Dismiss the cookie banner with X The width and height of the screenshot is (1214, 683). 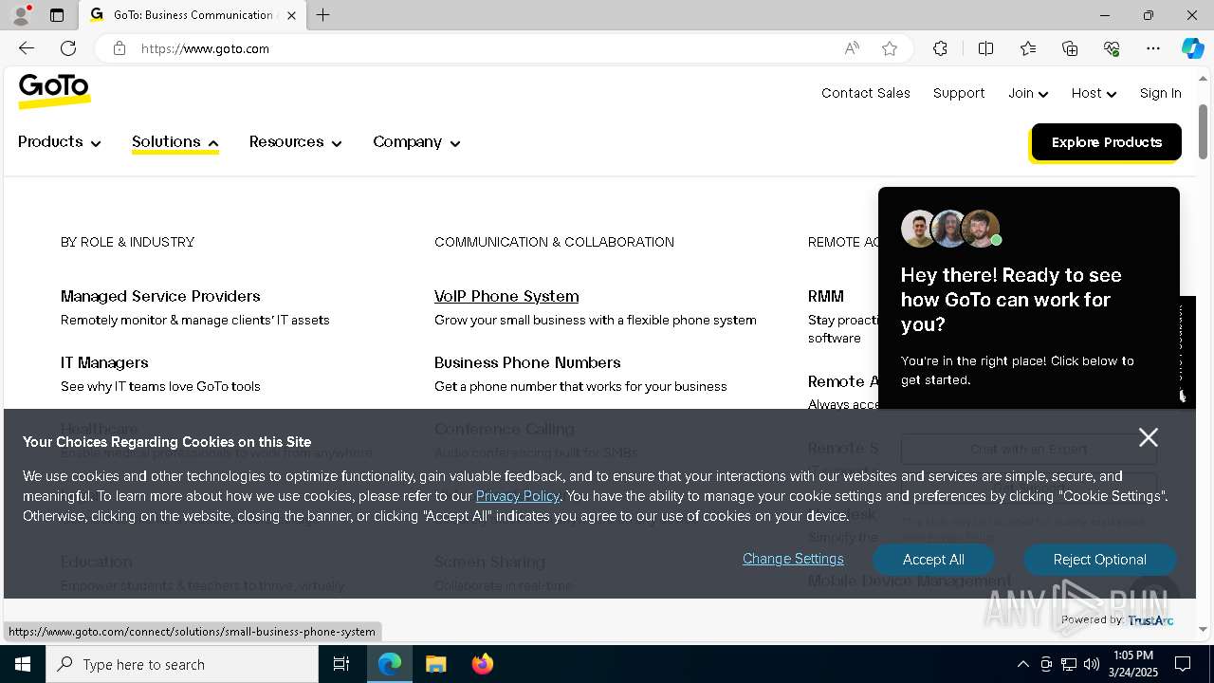[1149, 437]
